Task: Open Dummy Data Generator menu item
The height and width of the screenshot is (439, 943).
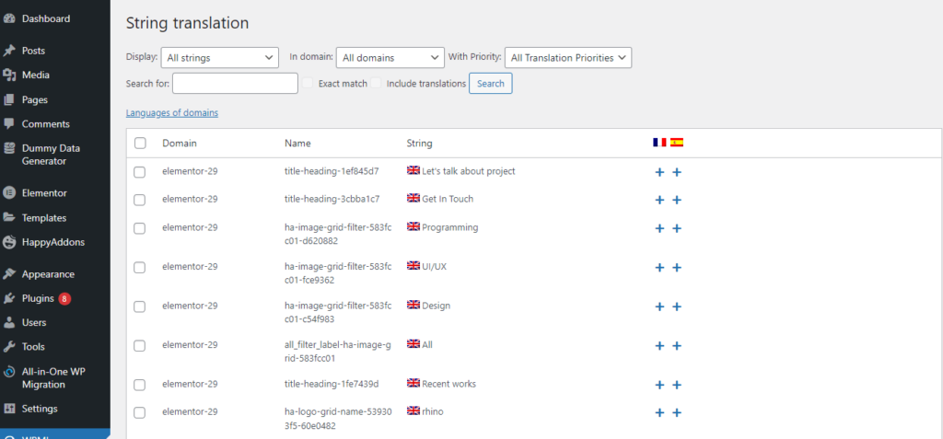Action: click(x=52, y=155)
